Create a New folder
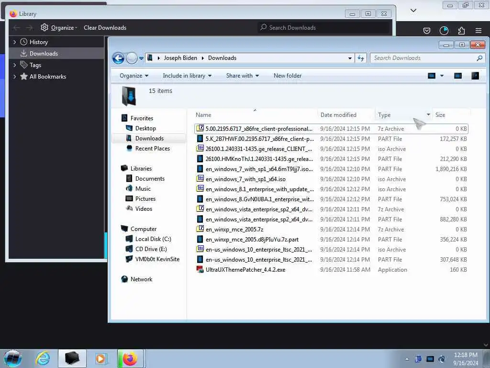 (288, 76)
